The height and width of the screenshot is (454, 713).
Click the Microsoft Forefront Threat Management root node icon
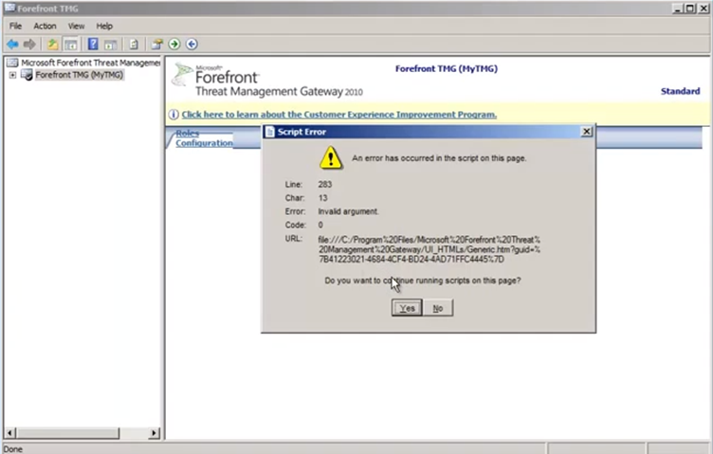tap(12, 63)
